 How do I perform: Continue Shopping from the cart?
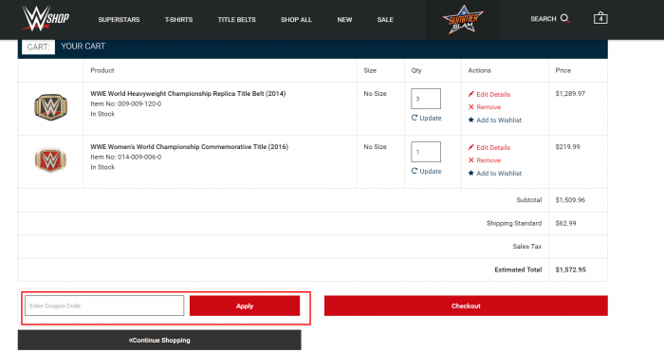(x=159, y=340)
